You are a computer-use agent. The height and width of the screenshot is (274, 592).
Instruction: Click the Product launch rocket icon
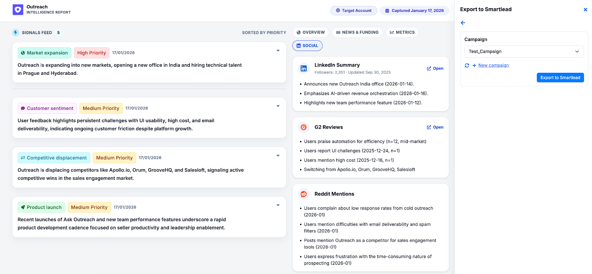(x=23, y=207)
